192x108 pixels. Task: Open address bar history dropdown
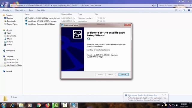[x=152, y=5]
